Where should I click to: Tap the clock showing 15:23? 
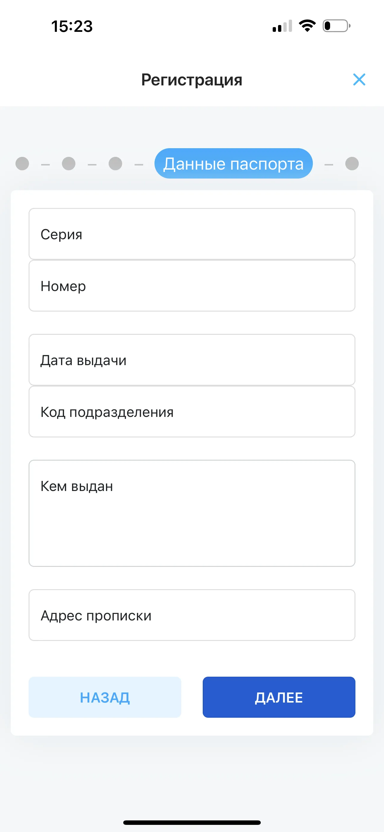[x=72, y=26]
